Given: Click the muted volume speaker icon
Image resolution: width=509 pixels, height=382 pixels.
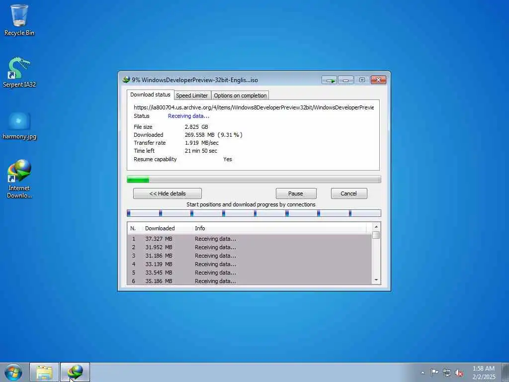Looking at the screenshot, I should (x=459, y=373).
